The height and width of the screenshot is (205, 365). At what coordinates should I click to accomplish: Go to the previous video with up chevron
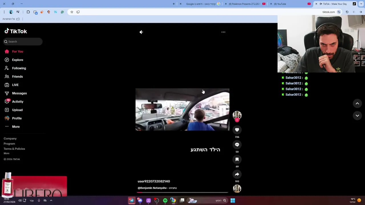coord(357,104)
